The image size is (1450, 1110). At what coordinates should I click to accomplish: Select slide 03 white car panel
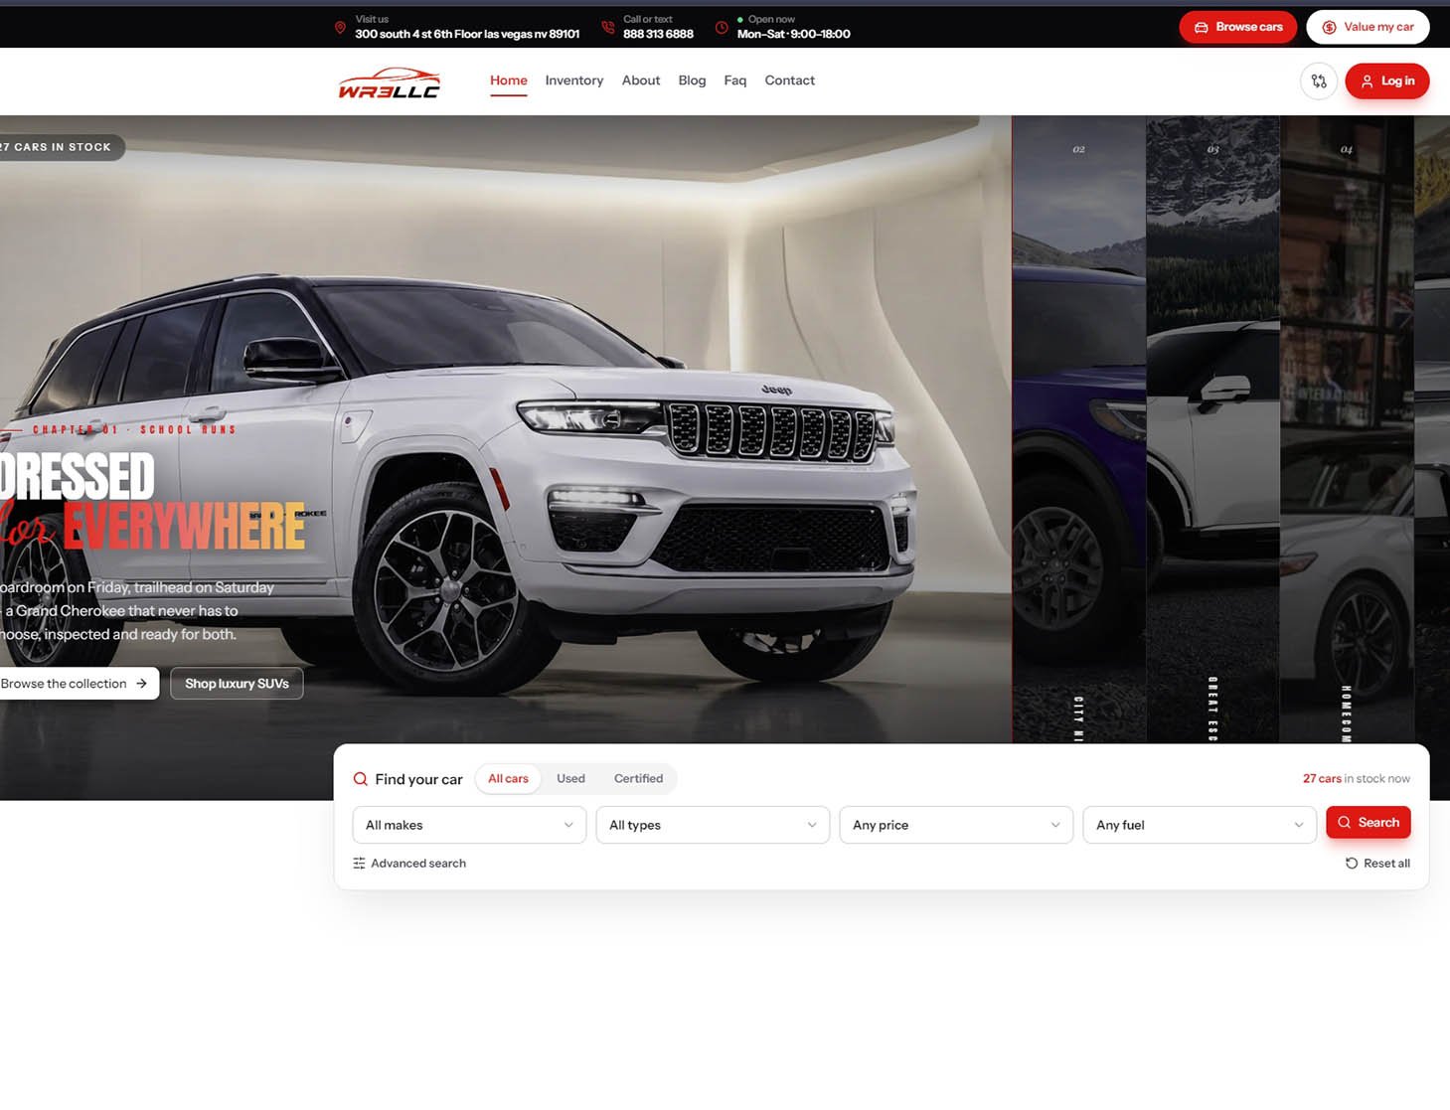(x=1212, y=429)
